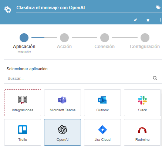The image size is (162, 146).
Task: Pick the Redmine application tile
Action: (142, 132)
